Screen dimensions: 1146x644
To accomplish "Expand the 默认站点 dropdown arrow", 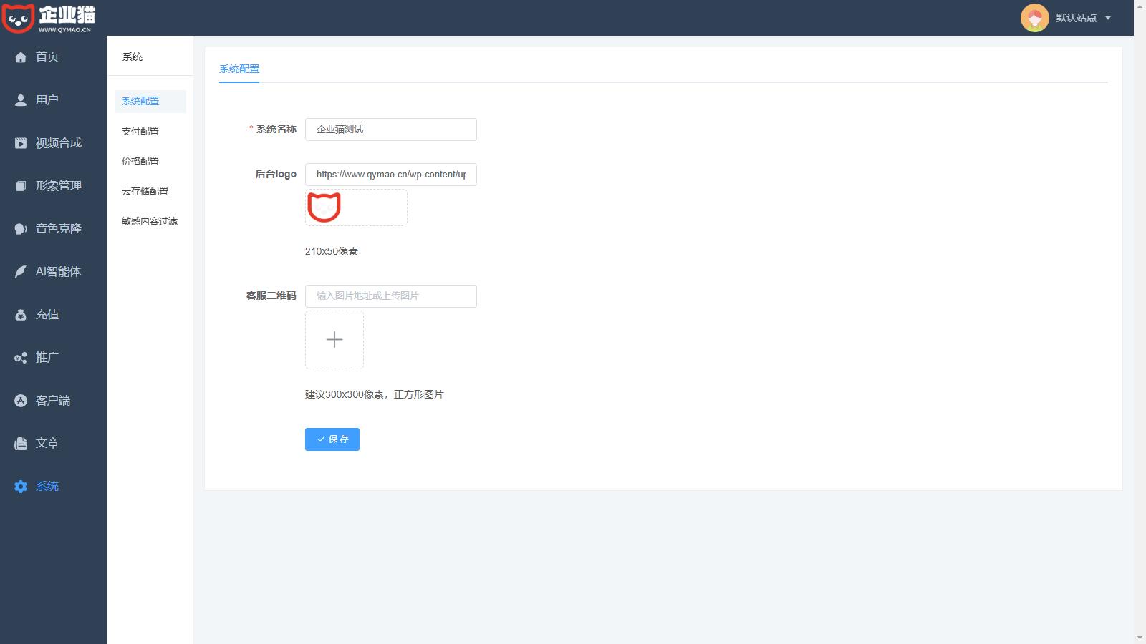I will pyautogui.click(x=1108, y=18).
